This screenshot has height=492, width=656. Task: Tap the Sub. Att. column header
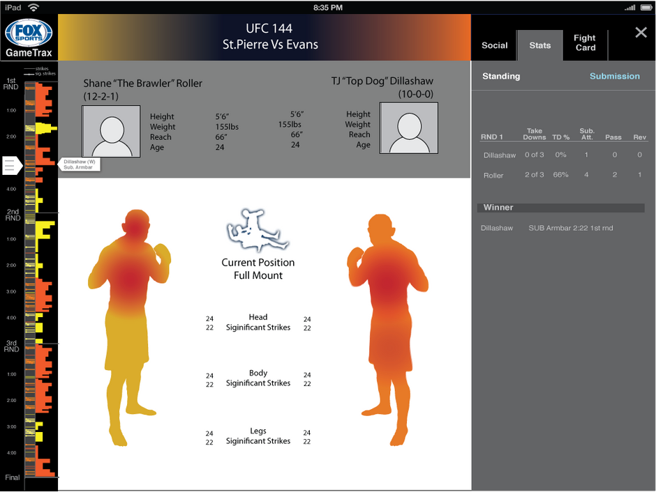pos(586,134)
